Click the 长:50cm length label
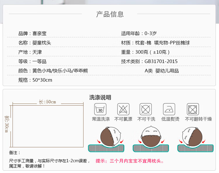Image resolution: width=219 pixels, height=173 pixels. click(47, 102)
